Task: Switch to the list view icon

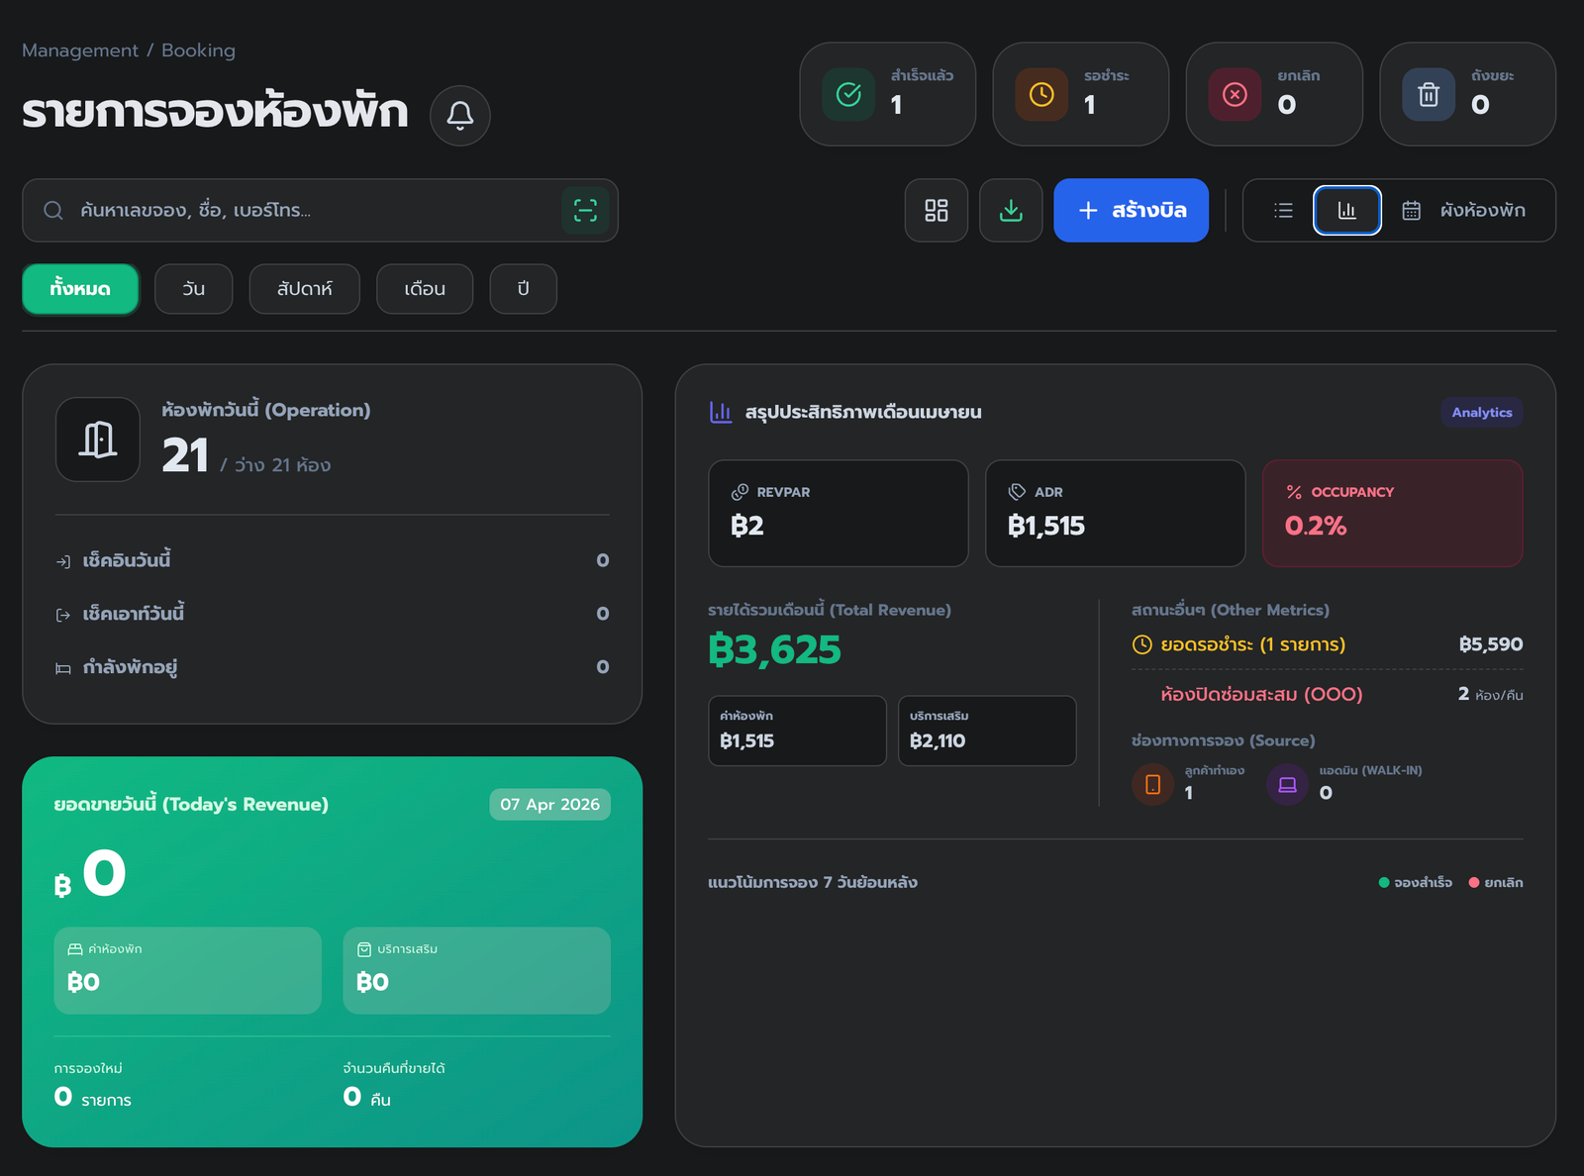Action: pos(1283,210)
